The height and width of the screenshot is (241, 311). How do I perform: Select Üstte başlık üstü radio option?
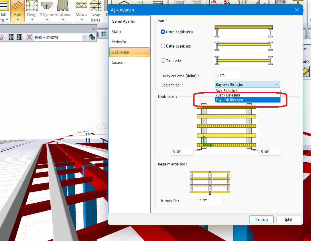[163, 32]
